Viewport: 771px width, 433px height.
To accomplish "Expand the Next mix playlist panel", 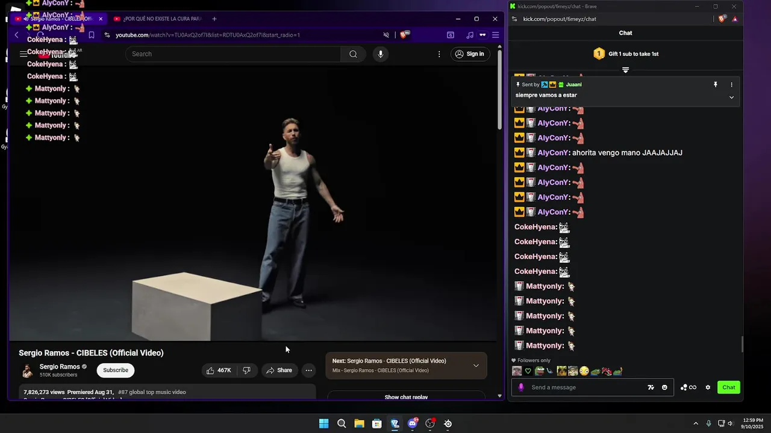I will pos(476,366).
